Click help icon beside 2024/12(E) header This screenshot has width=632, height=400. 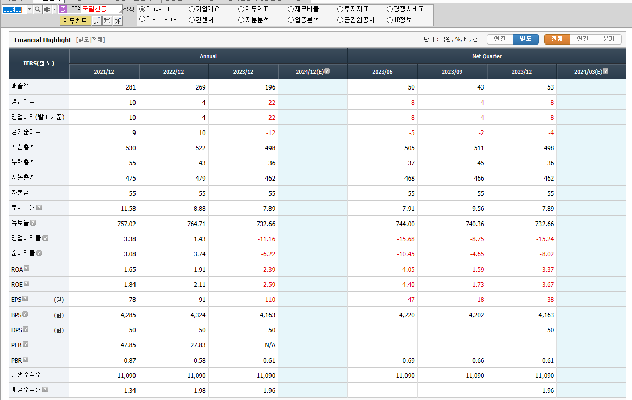[x=327, y=71]
